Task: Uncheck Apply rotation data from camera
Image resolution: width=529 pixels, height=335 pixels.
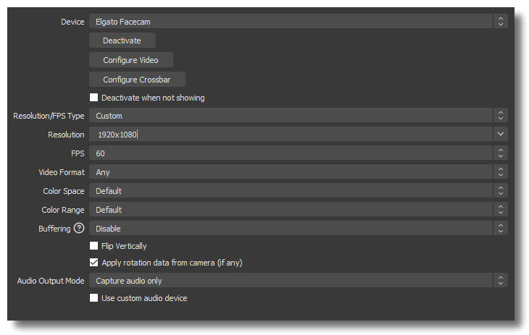Action: [x=93, y=263]
